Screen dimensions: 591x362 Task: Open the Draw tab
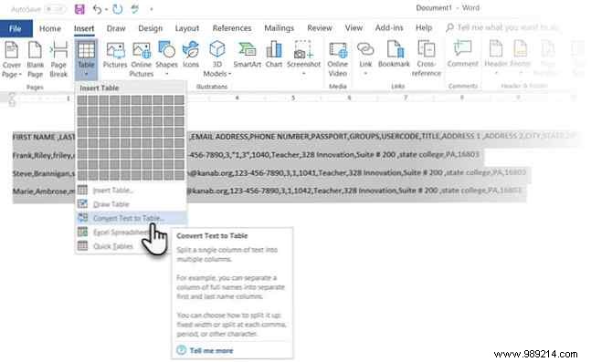pos(116,28)
